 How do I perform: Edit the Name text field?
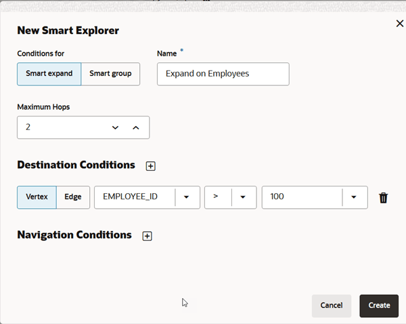click(223, 74)
